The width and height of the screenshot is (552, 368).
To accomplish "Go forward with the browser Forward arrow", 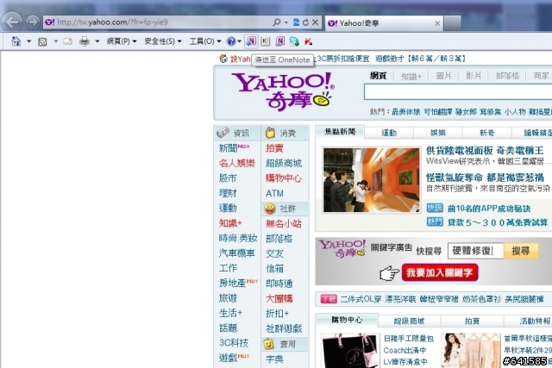I will click(x=33, y=22).
